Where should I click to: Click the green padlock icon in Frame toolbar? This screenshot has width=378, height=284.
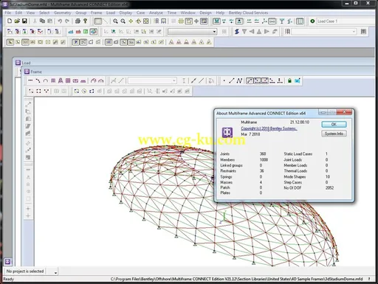pos(289,80)
